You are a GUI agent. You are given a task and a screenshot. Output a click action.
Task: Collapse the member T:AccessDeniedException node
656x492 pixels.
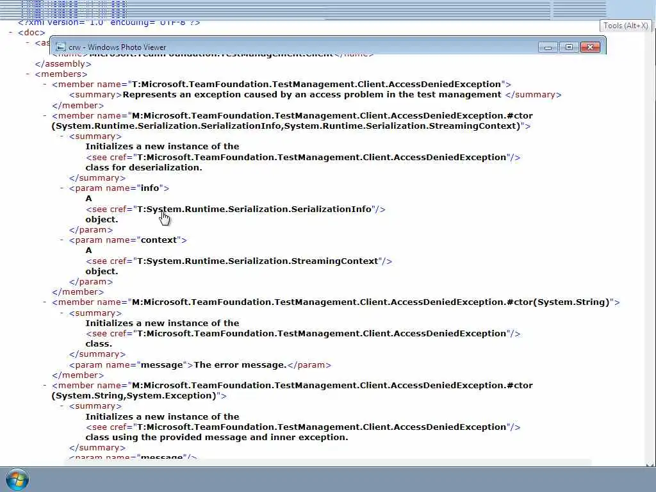coord(45,85)
